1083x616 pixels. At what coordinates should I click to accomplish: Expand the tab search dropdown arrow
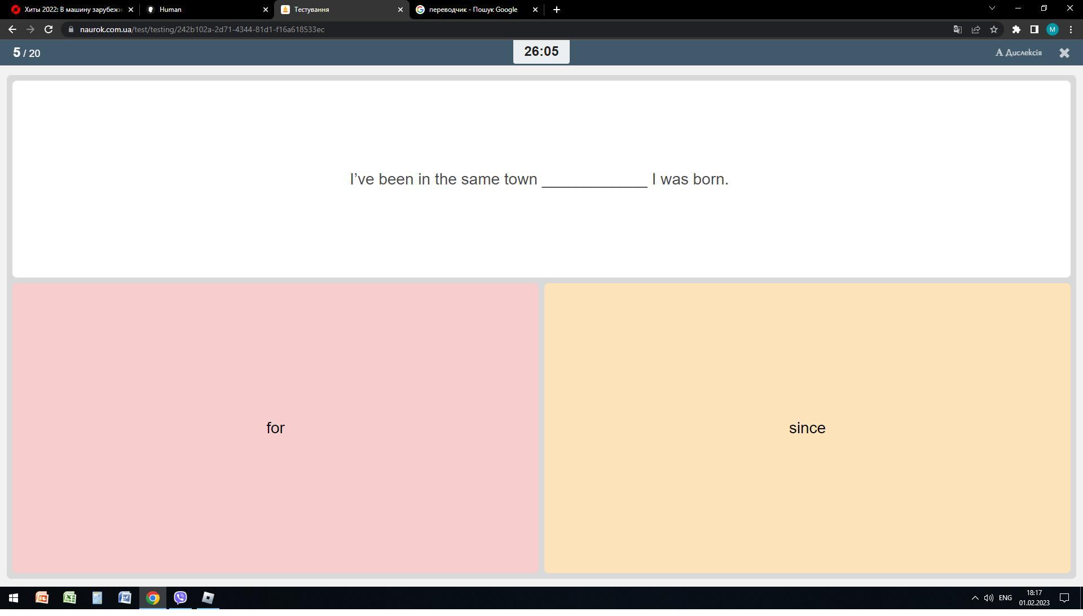coord(992,8)
